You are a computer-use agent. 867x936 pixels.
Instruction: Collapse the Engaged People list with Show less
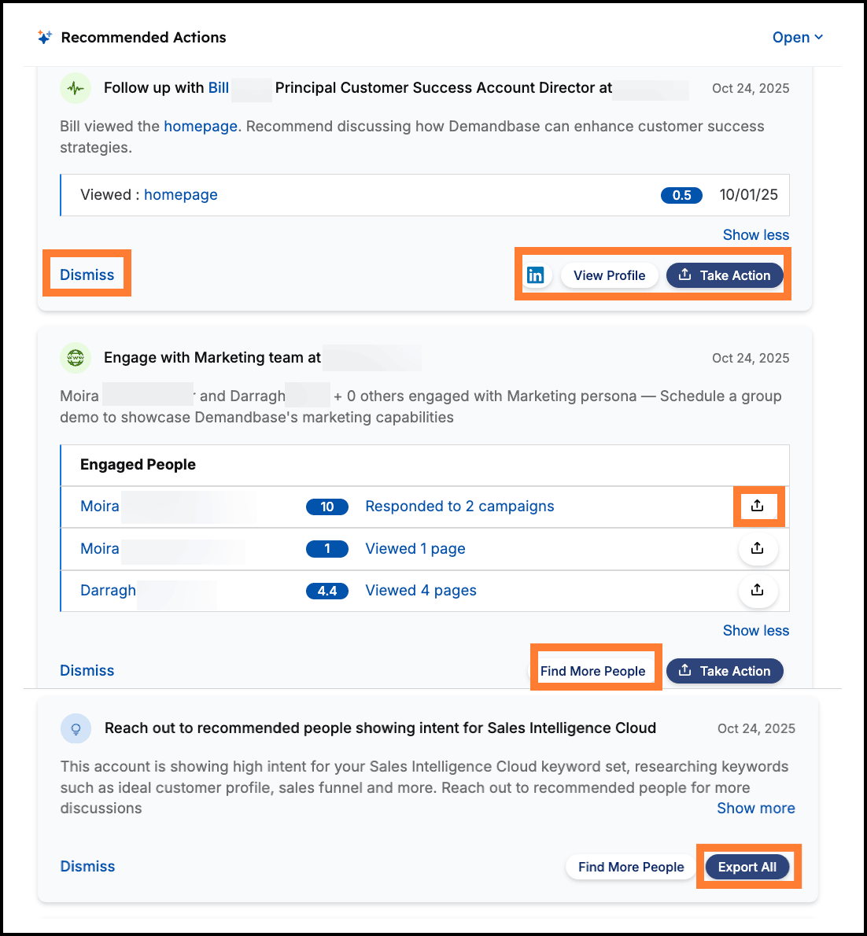point(755,630)
